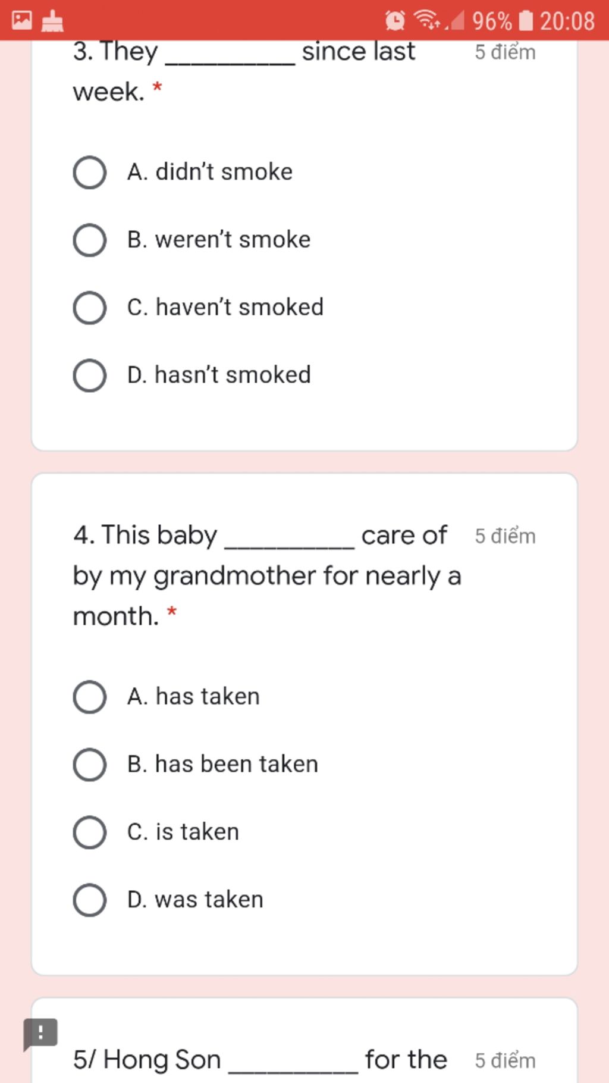
Task: Tap the Wi-Fi status icon
Action: 427,20
